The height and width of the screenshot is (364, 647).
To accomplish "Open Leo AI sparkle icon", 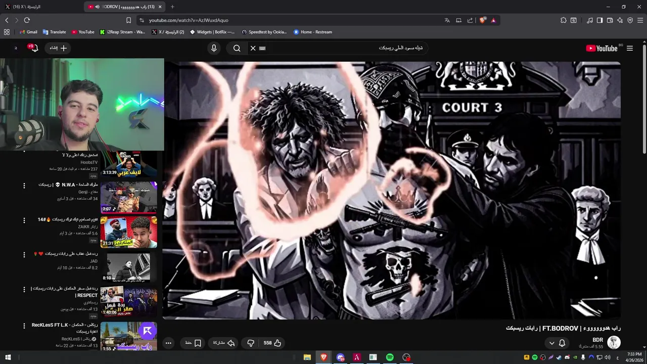I will (620, 20).
